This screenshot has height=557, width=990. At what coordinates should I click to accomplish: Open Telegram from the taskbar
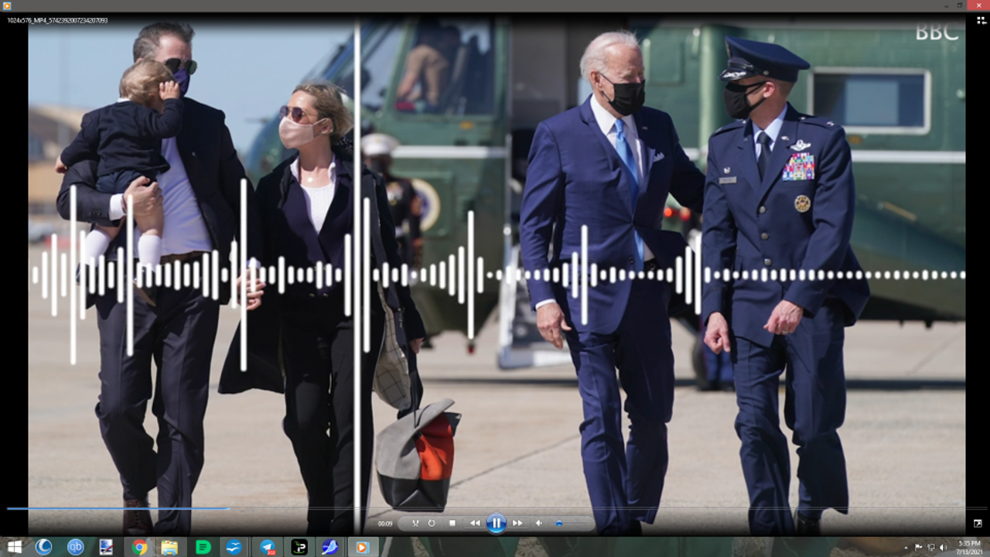click(268, 547)
